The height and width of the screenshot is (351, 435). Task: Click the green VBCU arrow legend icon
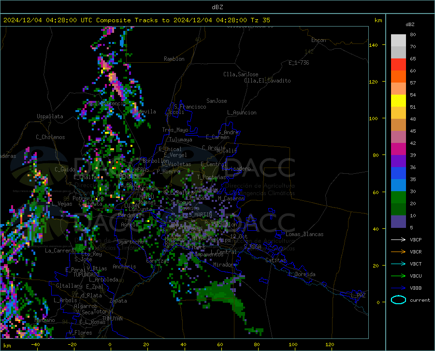click(x=398, y=276)
